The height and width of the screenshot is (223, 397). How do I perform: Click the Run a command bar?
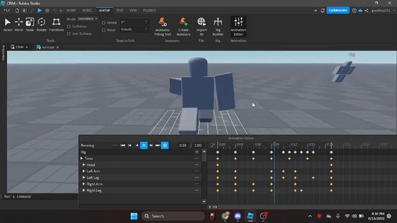[x=40, y=196]
